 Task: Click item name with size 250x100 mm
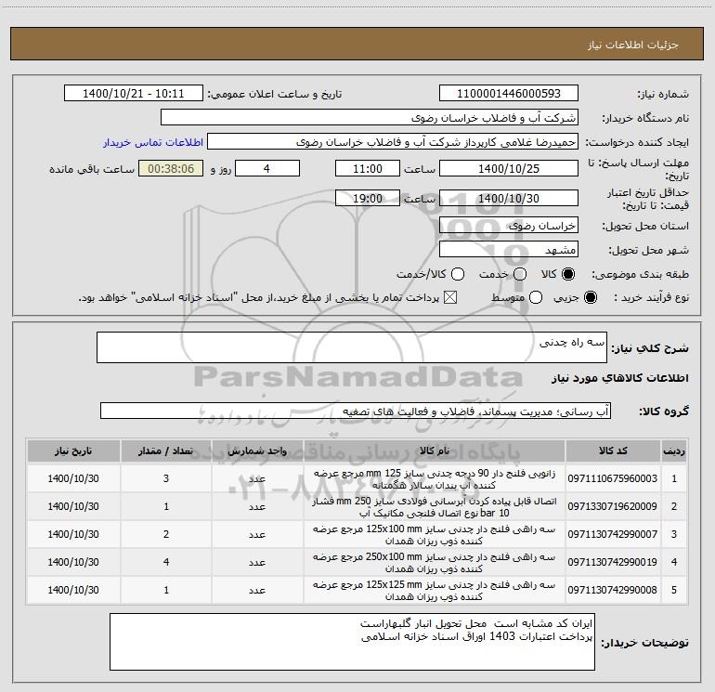(435, 563)
